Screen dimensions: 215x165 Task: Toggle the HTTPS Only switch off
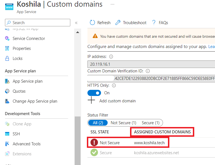pos(94,93)
